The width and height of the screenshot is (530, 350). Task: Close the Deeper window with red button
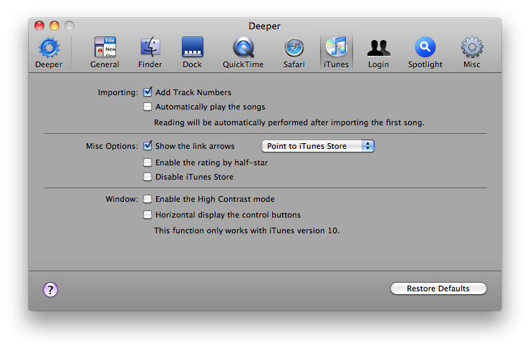click(39, 26)
